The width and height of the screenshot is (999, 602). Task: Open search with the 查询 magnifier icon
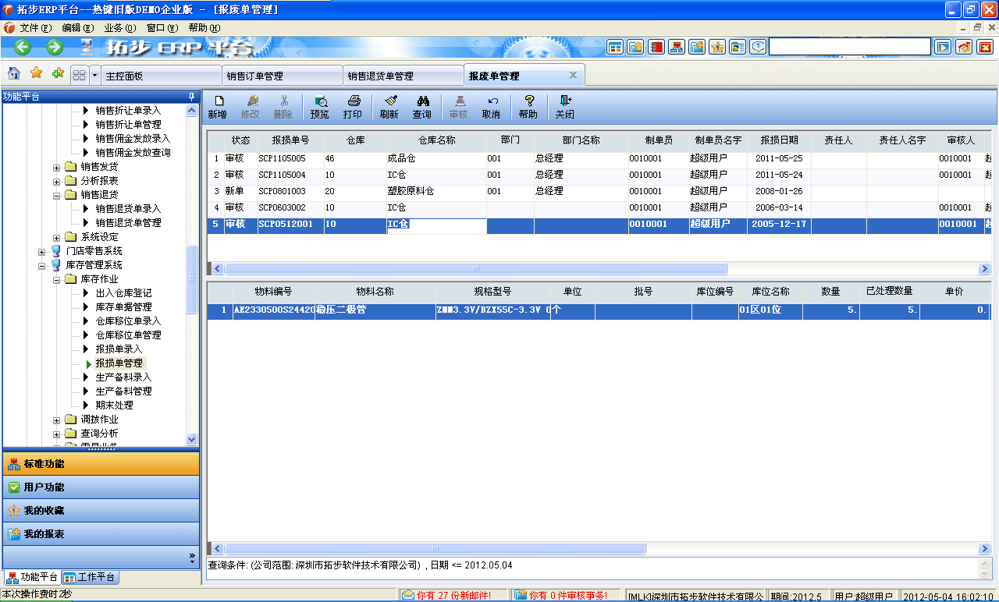pos(424,106)
